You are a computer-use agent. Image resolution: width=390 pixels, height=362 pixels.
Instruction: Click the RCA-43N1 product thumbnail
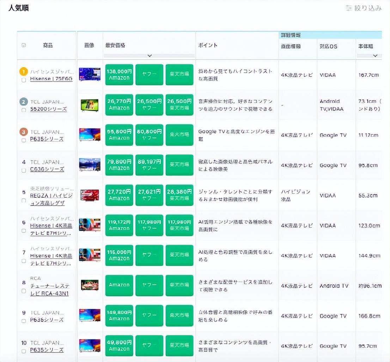coord(90,285)
